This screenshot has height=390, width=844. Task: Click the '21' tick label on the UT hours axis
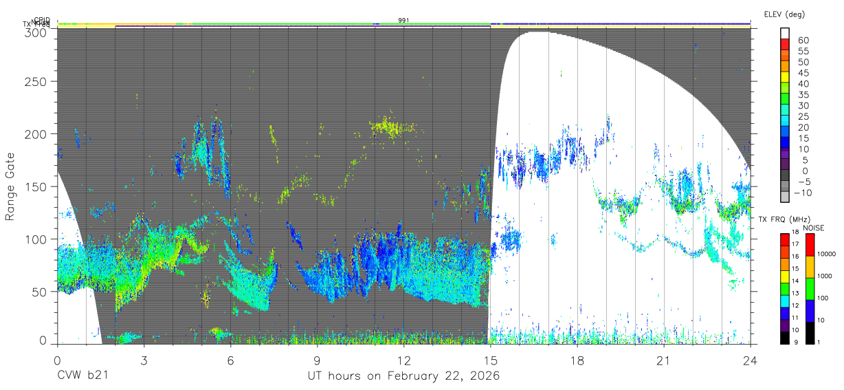coord(664,360)
